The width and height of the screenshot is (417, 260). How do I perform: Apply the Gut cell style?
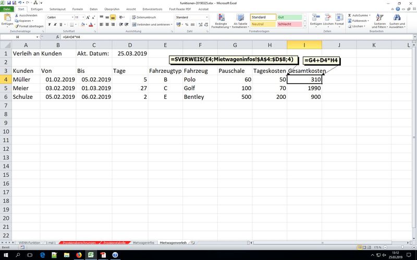click(288, 17)
